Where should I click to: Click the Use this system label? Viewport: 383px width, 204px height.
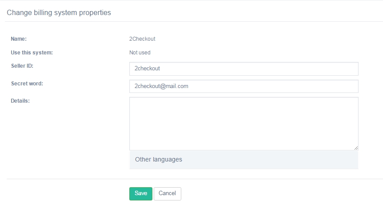point(32,53)
